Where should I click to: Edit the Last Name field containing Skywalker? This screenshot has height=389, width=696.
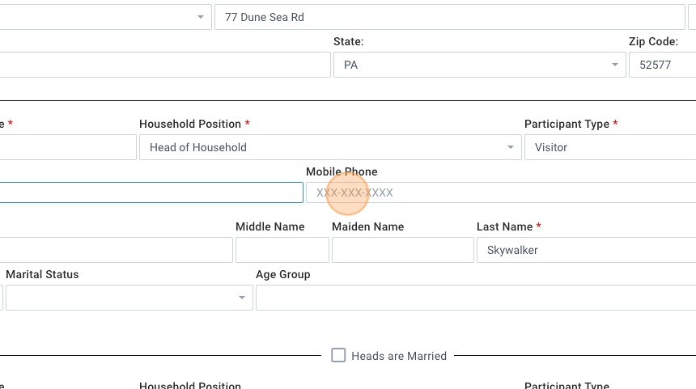[x=586, y=250]
